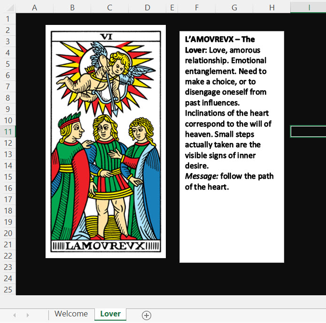The height and width of the screenshot is (323, 326).
Task: Select row 1 header
Action: pos(8,19)
